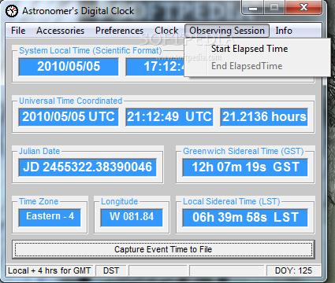
Task: Click Capture Event Time to File button
Action: (163, 249)
